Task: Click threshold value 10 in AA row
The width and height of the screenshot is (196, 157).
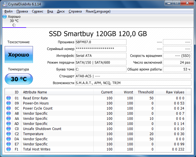Action: (152, 118)
